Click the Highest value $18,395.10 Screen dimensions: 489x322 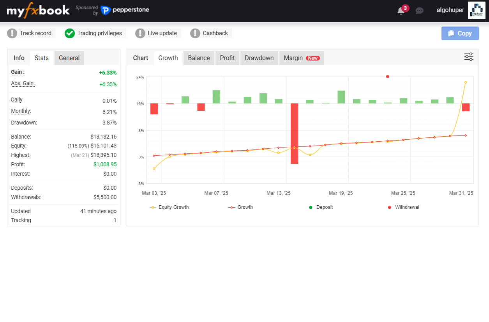coord(104,155)
